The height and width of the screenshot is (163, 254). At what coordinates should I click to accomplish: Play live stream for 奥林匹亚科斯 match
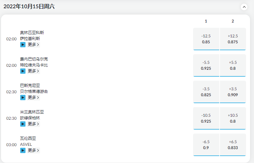[x=23, y=45]
